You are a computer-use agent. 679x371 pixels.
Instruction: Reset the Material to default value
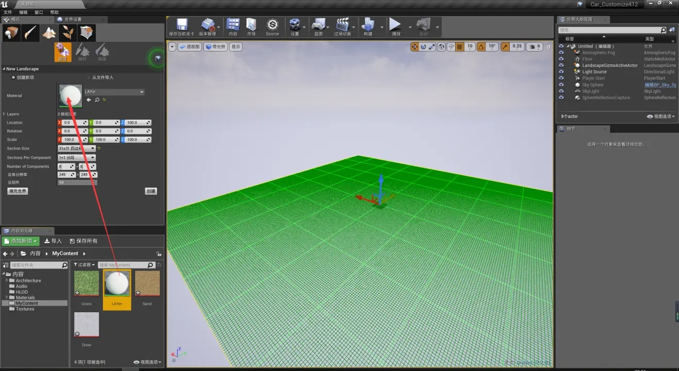105,100
